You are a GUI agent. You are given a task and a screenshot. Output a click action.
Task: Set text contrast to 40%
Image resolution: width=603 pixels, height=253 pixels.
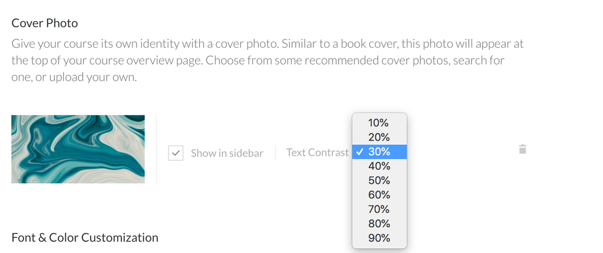[x=379, y=166]
